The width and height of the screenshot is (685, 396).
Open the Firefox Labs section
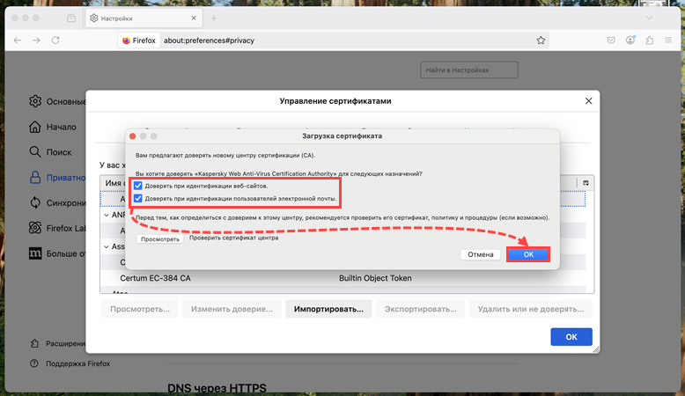(57, 228)
